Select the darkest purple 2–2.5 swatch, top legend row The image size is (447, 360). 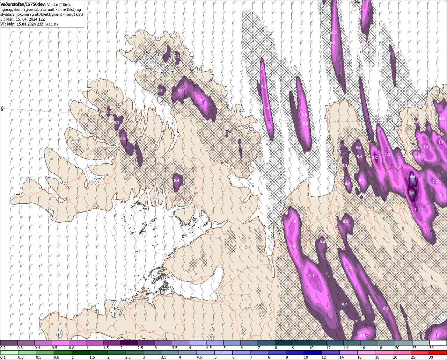point(129,343)
